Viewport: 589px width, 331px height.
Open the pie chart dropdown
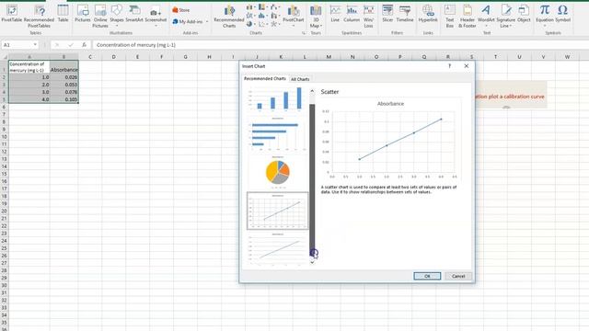(250, 24)
